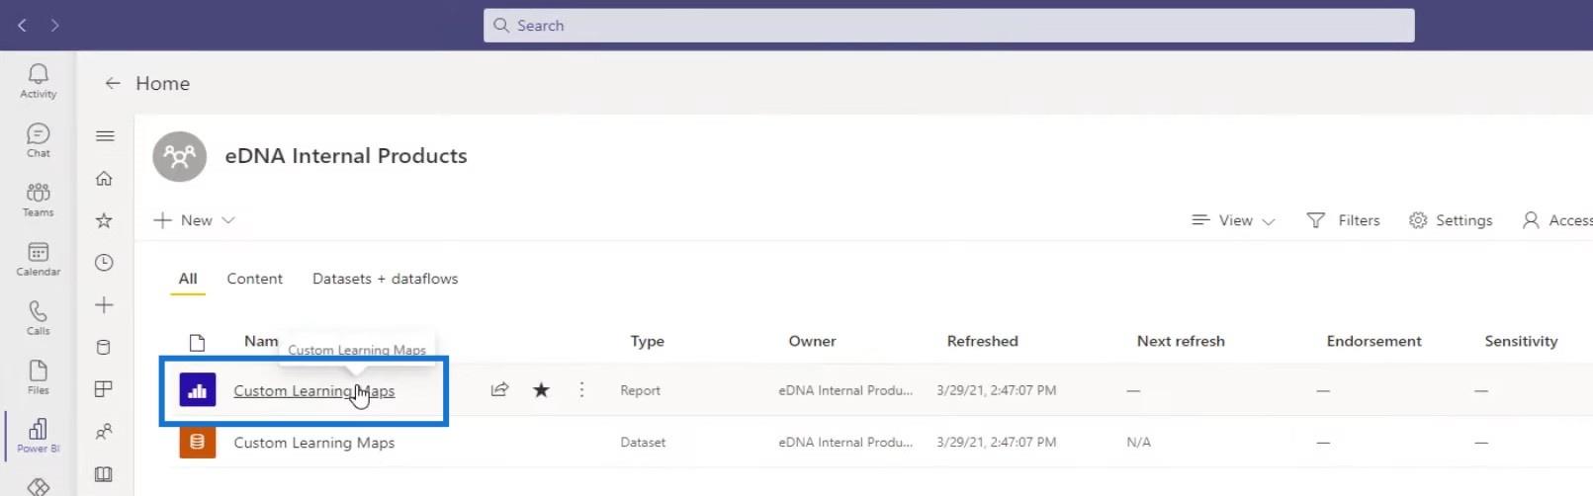Screen dimensions: 1593x496
Task: Expand the New dropdown
Action: (x=194, y=220)
